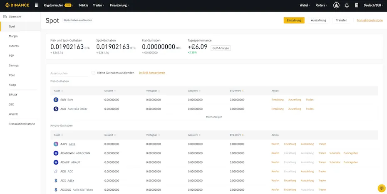
Task: Click the AdEx name link
Action: click(71, 180)
